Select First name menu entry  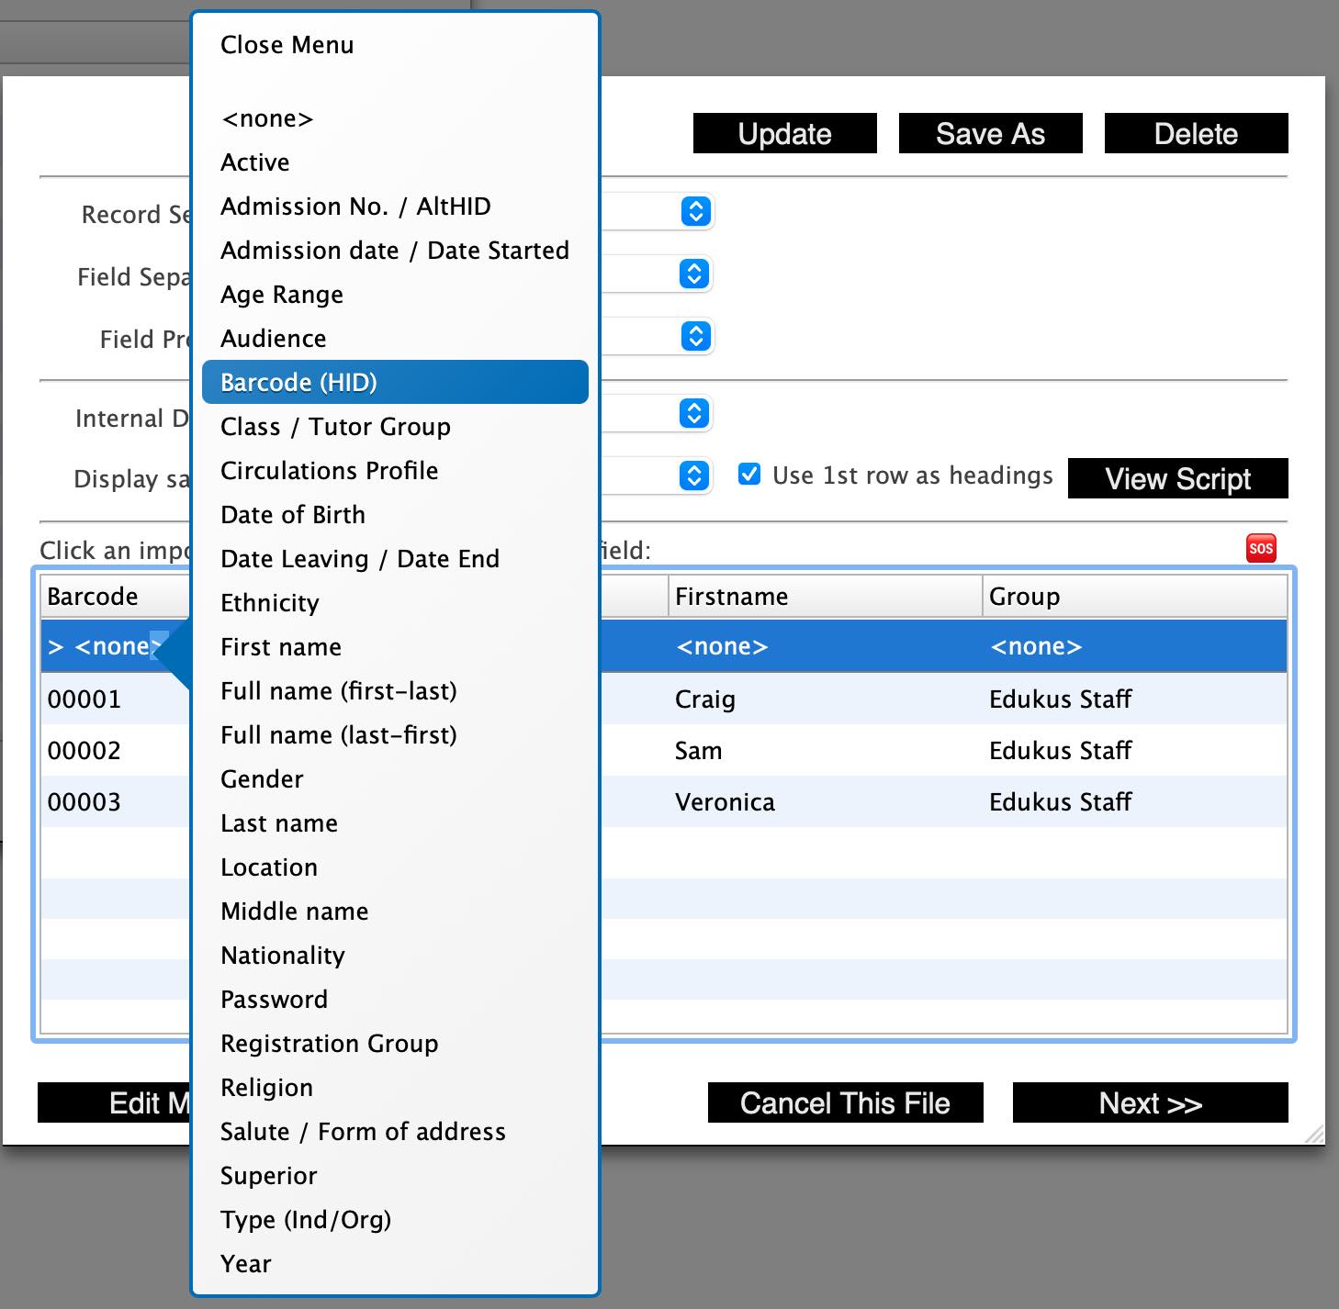[395, 647]
